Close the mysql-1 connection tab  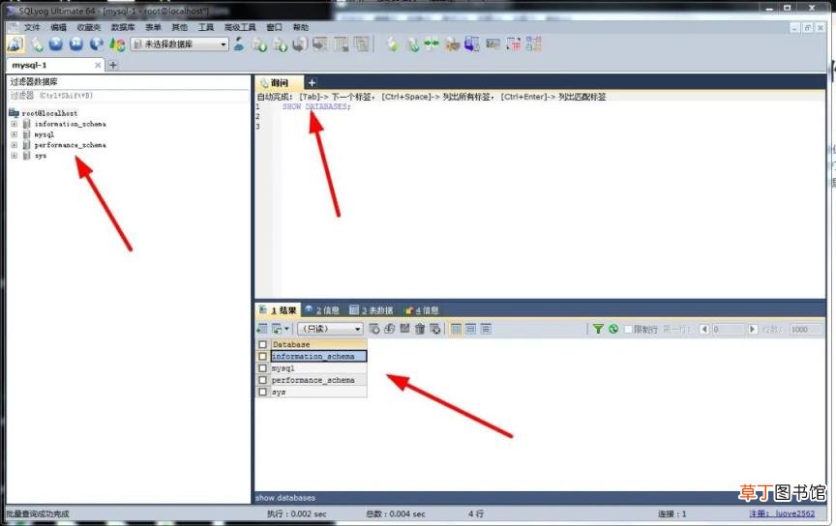[98, 65]
